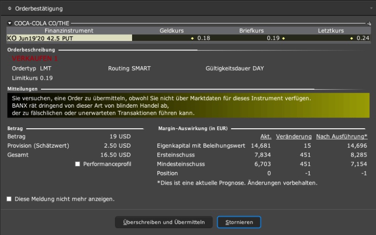
Task: Click the Limitkurs 0.19 text
Action: click(32, 78)
